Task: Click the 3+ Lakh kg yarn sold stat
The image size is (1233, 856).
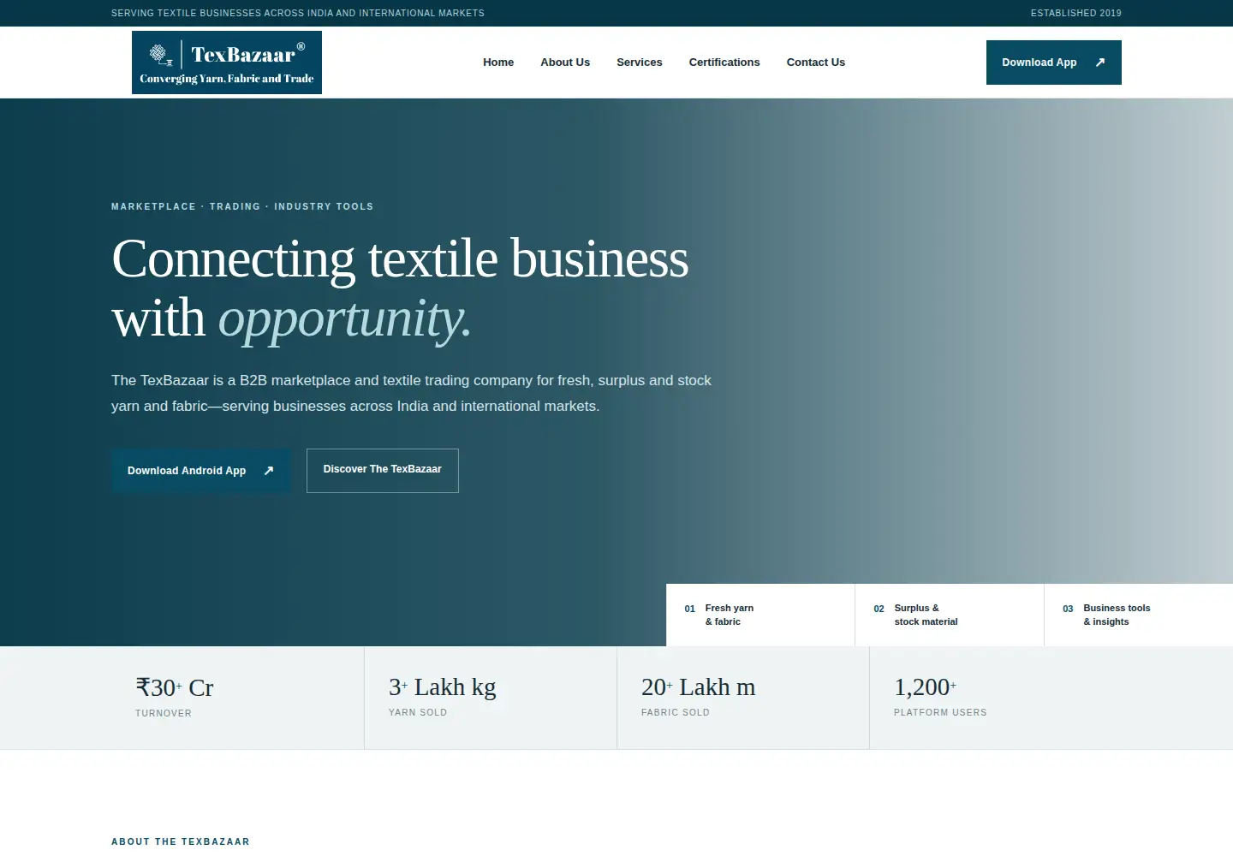Action: point(442,687)
